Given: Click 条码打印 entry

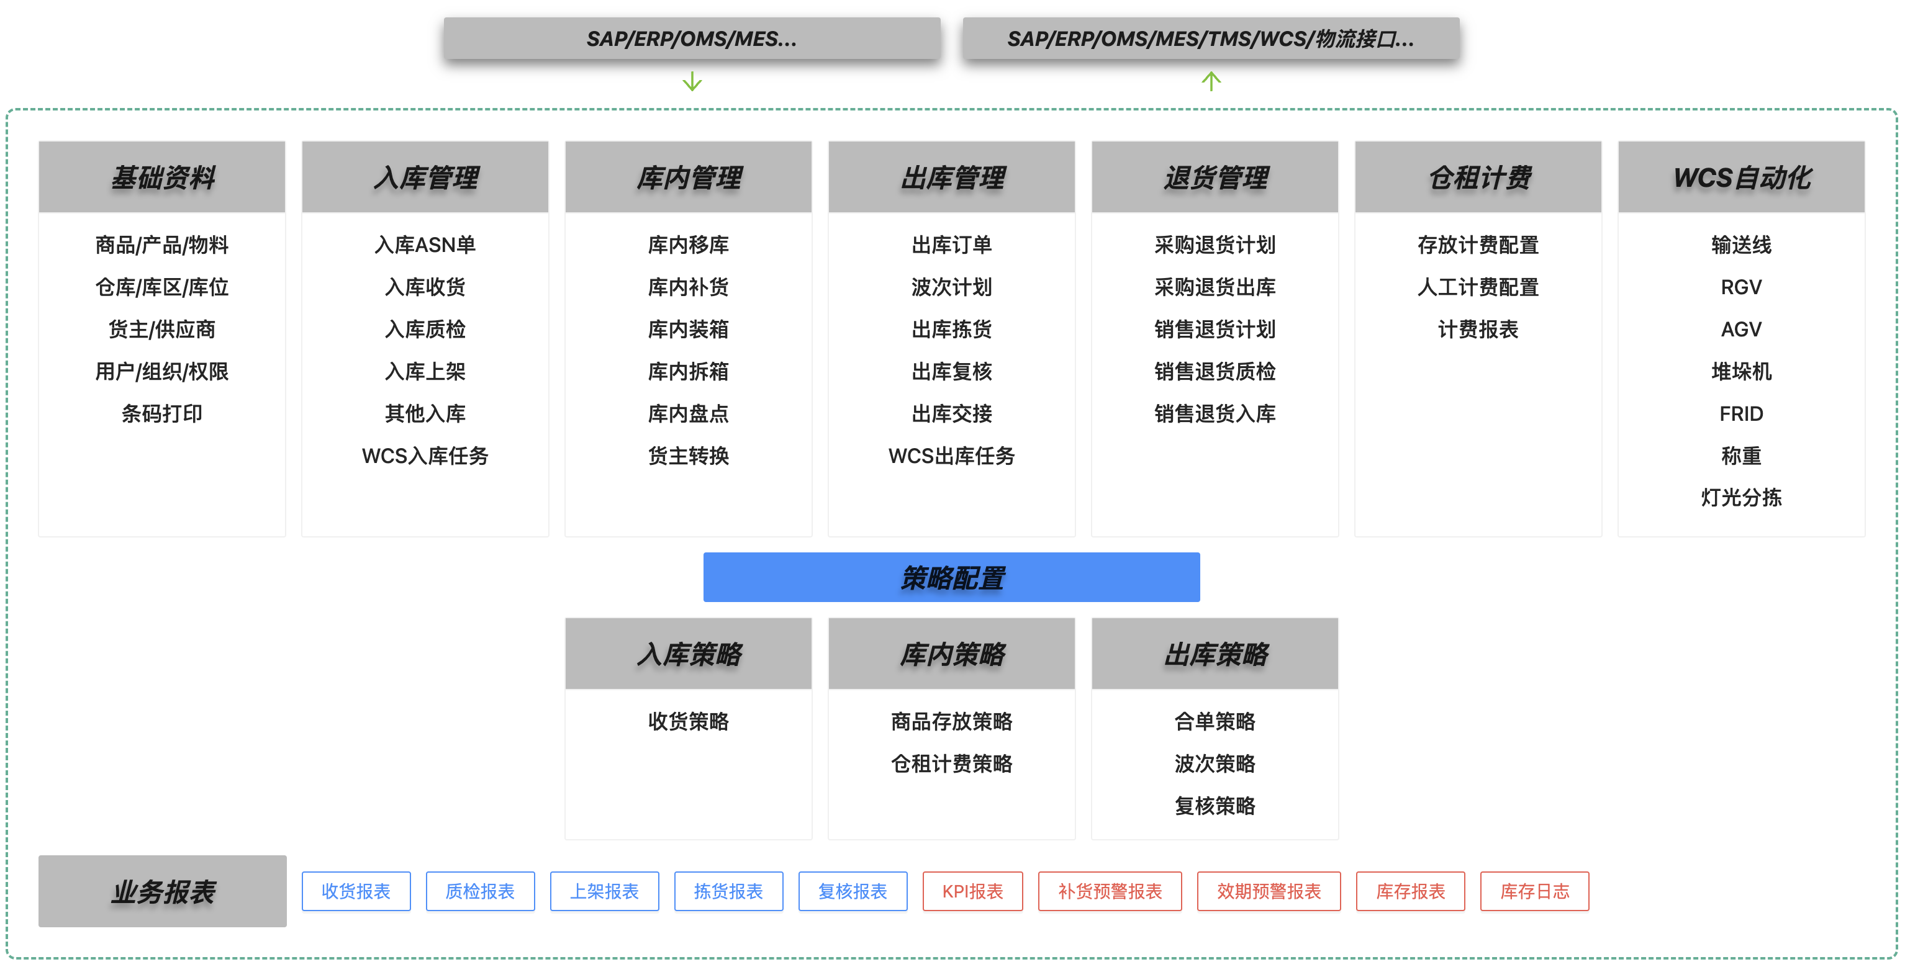Looking at the screenshot, I should (162, 413).
